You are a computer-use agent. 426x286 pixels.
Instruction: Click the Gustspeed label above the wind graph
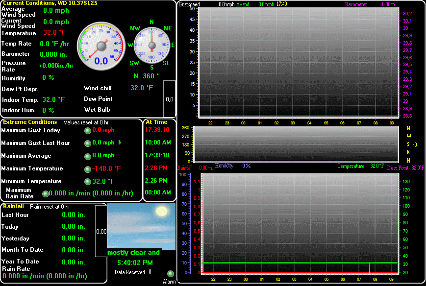(x=189, y=4)
